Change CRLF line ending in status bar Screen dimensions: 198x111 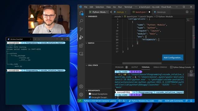pos(160,101)
